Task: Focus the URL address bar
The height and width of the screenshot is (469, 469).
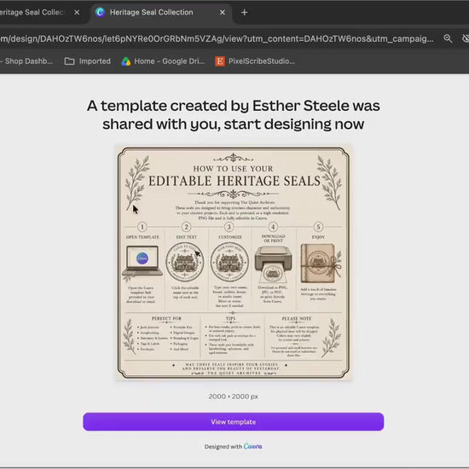Action: 217,38
